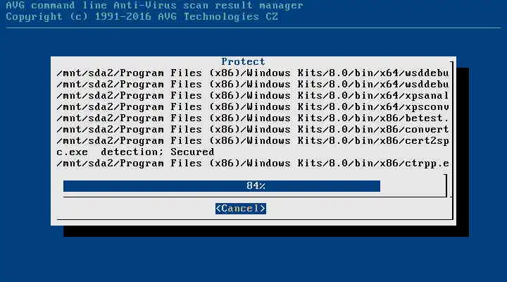Select the xpsconv file path line
The height and width of the screenshot is (282, 507).
tap(253, 107)
